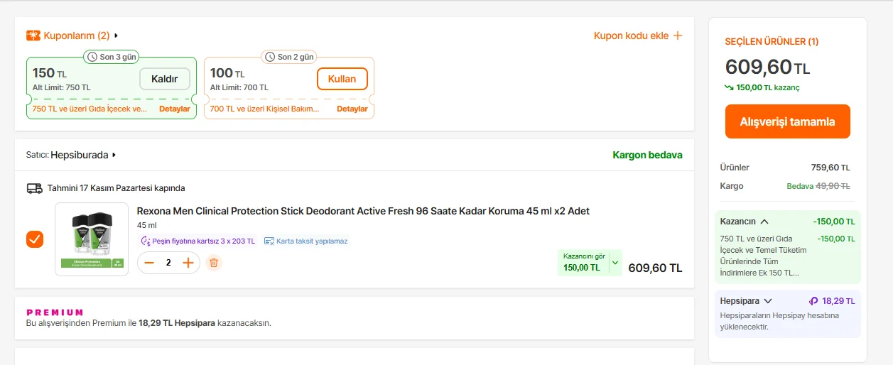This screenshot has height=365, width=893.
Task: Click the delivery truck icon
Action: coord(34,188)
